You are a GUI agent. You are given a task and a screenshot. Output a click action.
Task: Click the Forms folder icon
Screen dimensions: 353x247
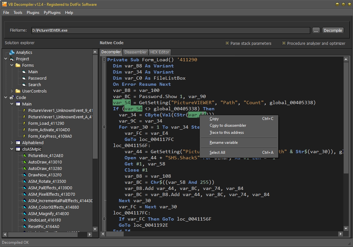[18, 65]
